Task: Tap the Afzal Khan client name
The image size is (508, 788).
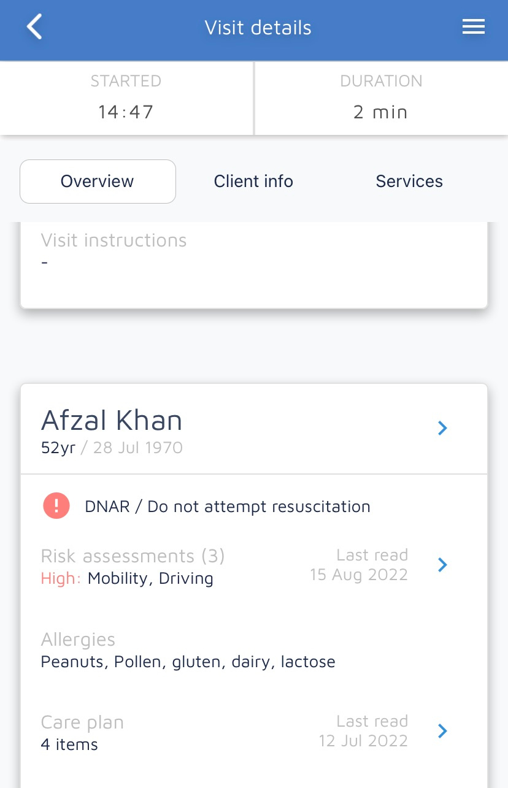Action: pos(112,421)
